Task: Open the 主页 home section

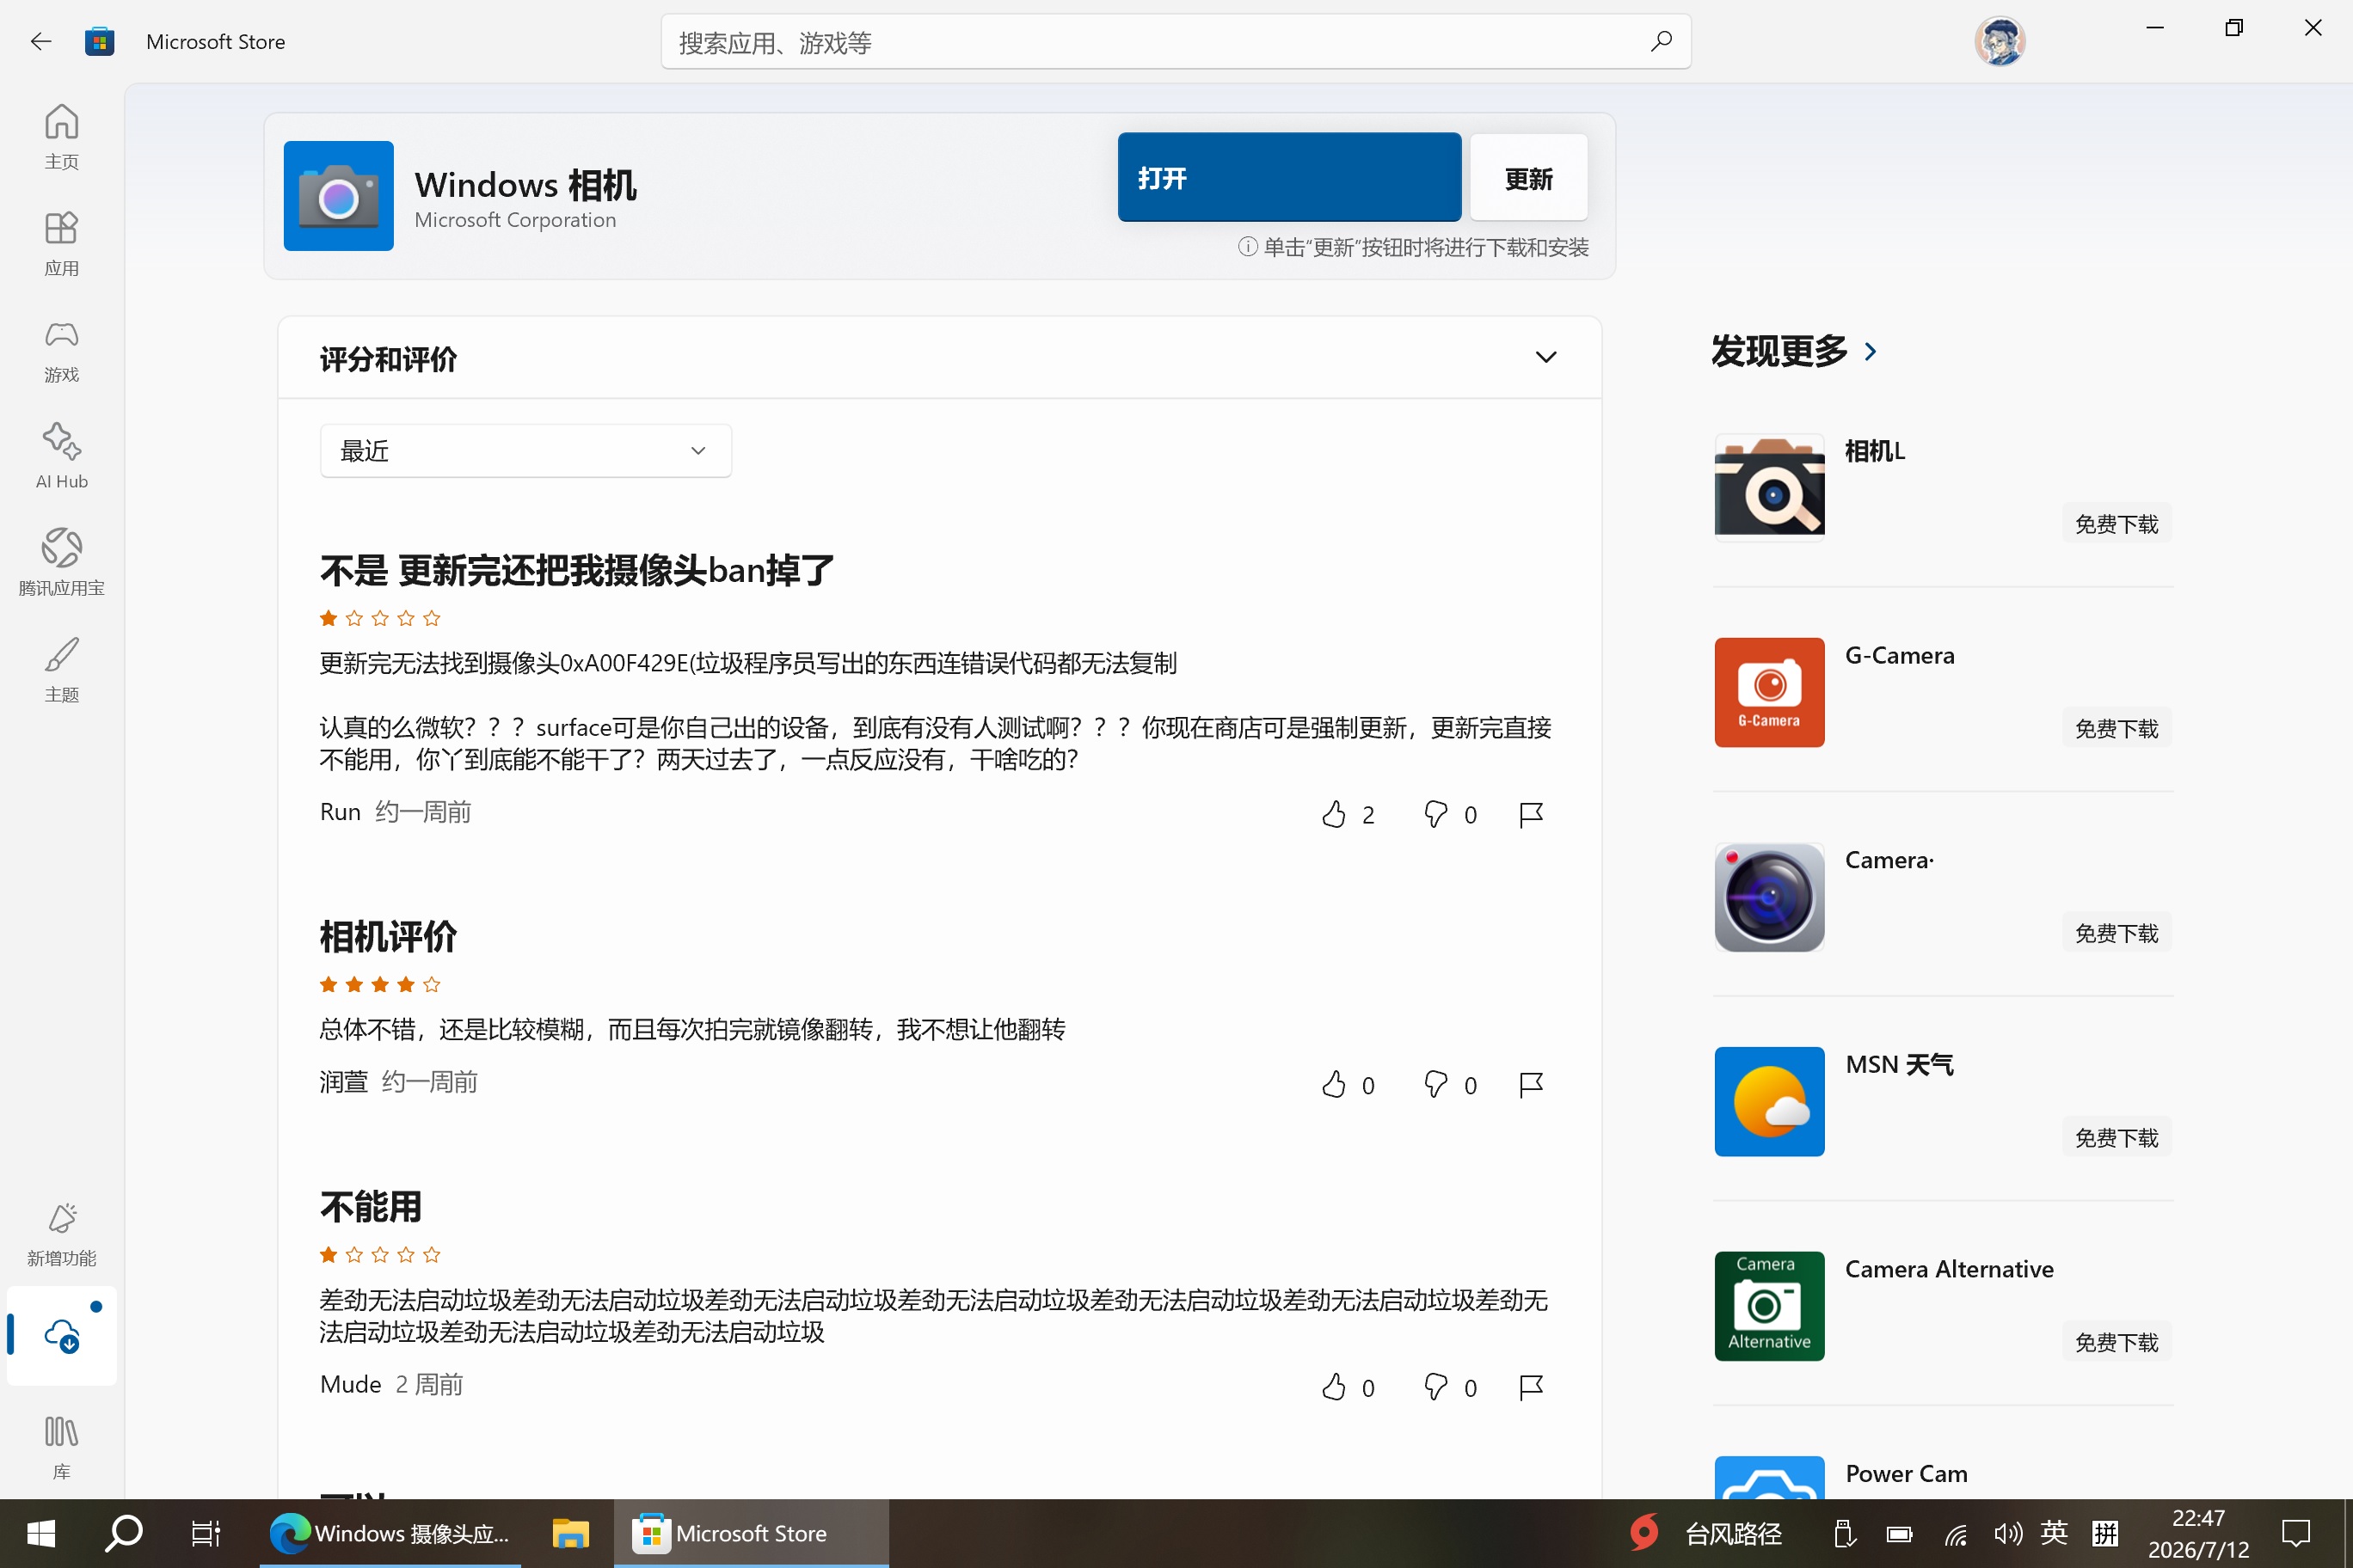Action: (61, 137)
